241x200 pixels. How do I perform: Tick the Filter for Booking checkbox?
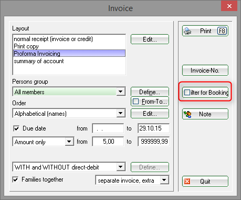click(187, 92)
